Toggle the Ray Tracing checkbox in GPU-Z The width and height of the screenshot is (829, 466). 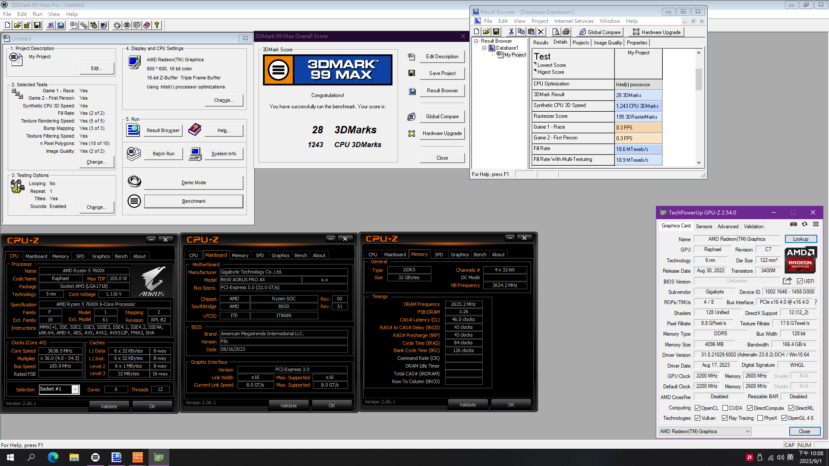click(x=725, y=418)
